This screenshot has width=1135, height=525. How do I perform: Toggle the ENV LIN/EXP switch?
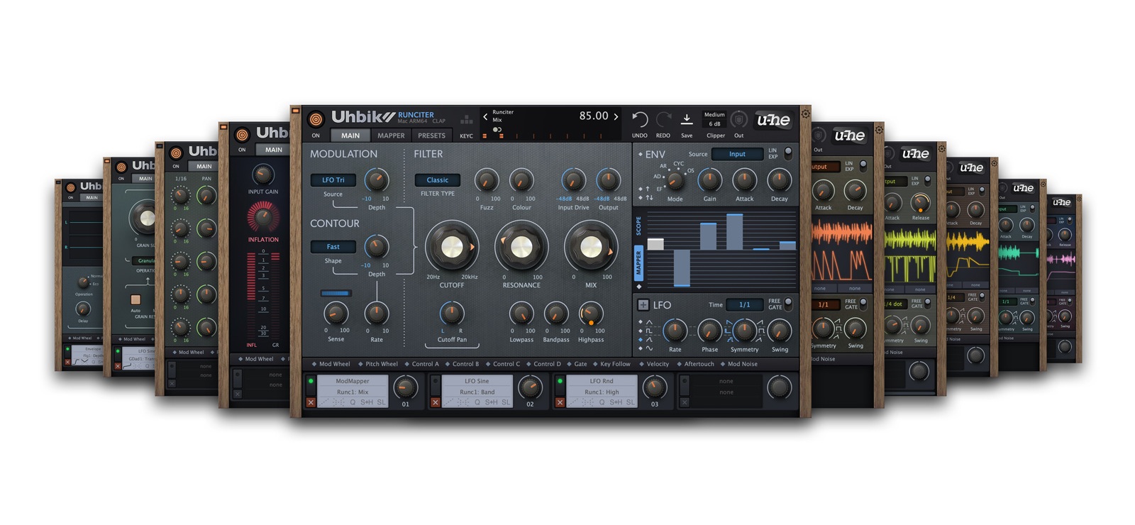point(787,153)
